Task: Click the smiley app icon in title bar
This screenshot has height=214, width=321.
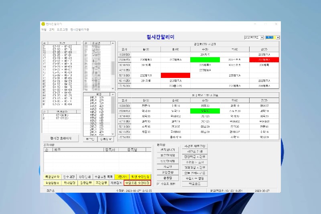Action: (x=43, y=24)
